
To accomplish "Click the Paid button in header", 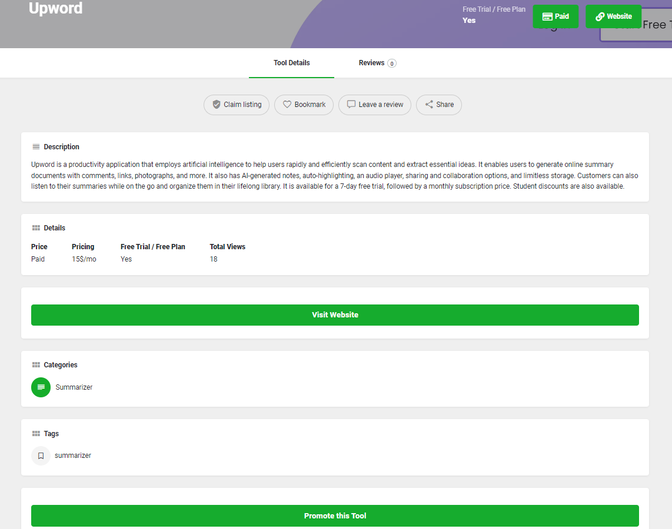I will click(x=555, y=16).
